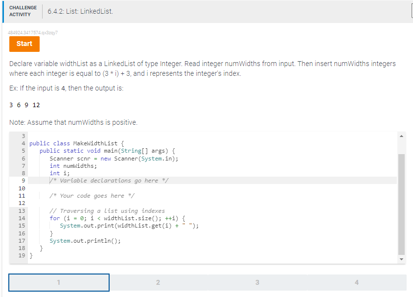Select level 3 progress tab
The height and width of the screenshot is (297, 413).
click(257, 282)
